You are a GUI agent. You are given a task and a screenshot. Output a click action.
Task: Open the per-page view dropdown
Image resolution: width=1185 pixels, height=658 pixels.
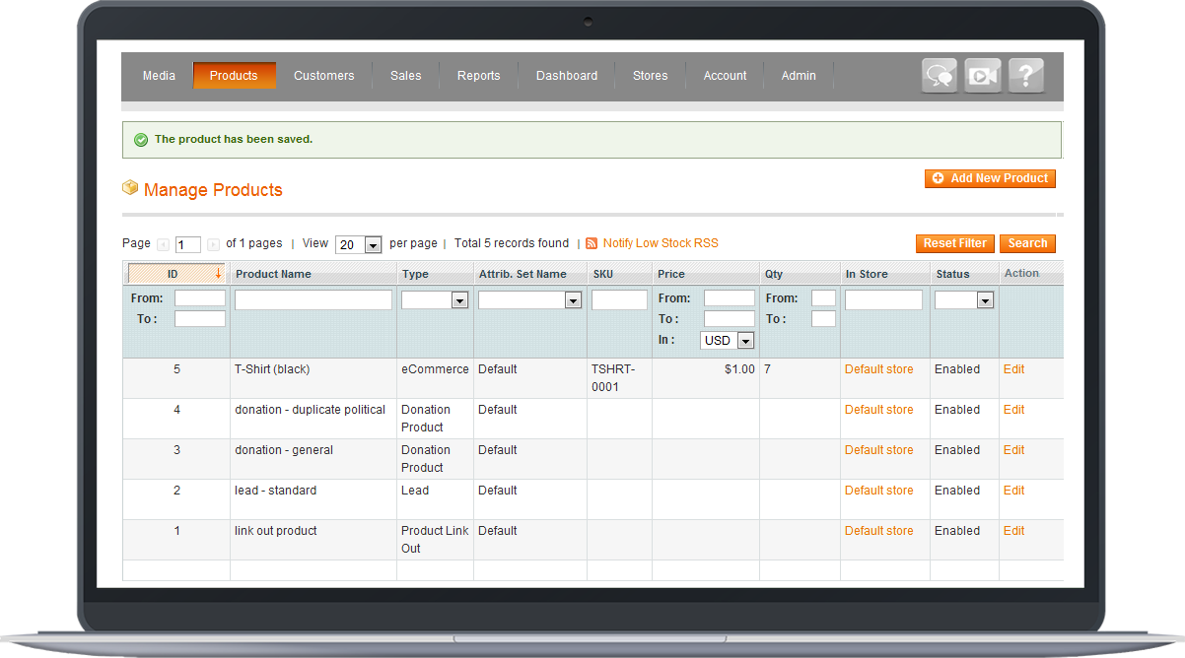(358, 243)
